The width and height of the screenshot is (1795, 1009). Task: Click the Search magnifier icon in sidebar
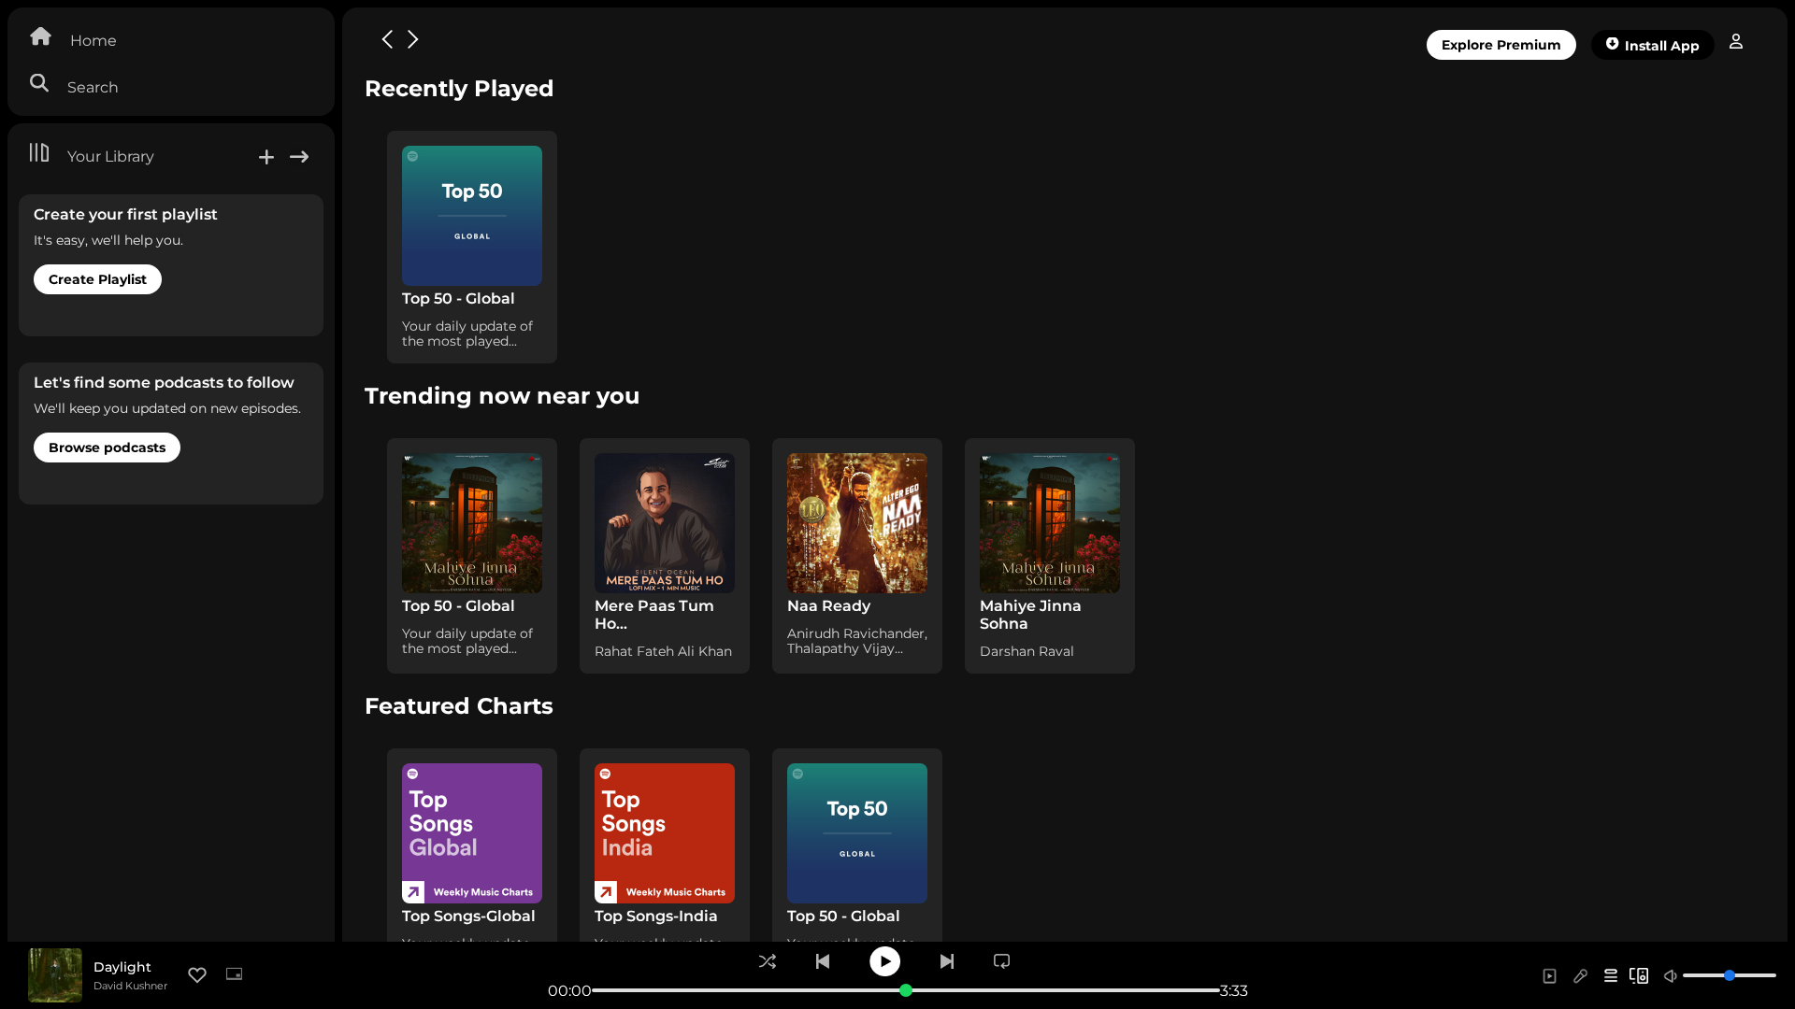(x=39, y=83)
